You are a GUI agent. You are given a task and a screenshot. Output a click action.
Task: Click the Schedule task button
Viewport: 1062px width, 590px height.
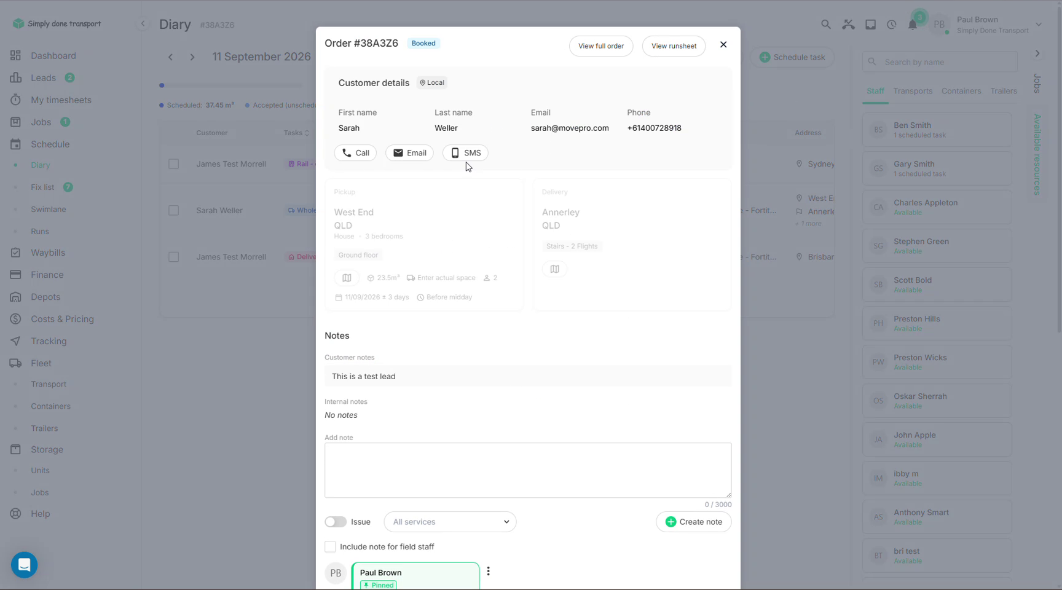tap(792, 57)
